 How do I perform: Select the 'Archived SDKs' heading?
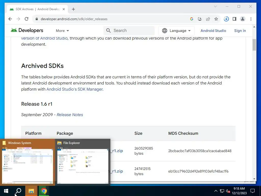point(42,66)
